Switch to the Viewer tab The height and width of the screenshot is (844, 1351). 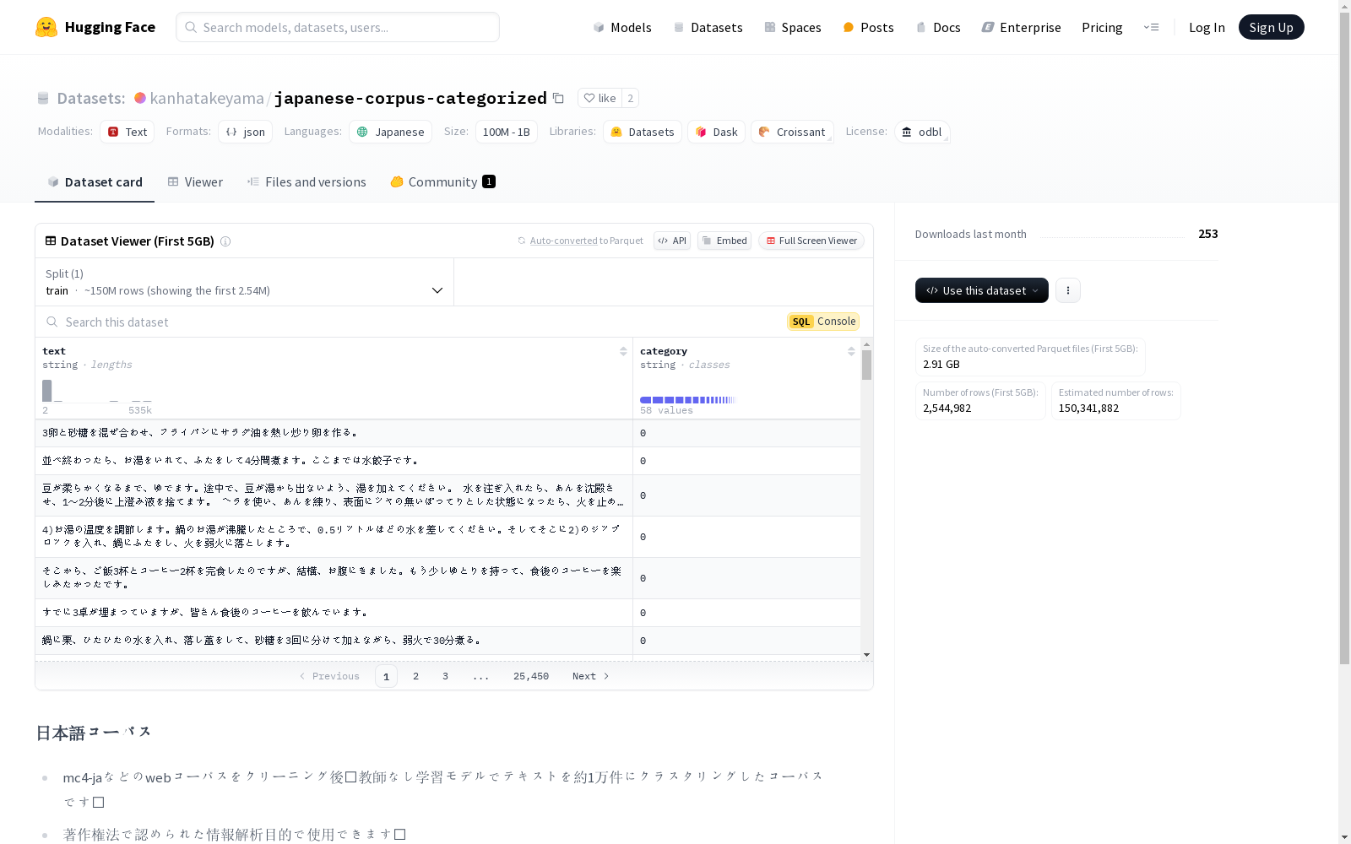195,182
